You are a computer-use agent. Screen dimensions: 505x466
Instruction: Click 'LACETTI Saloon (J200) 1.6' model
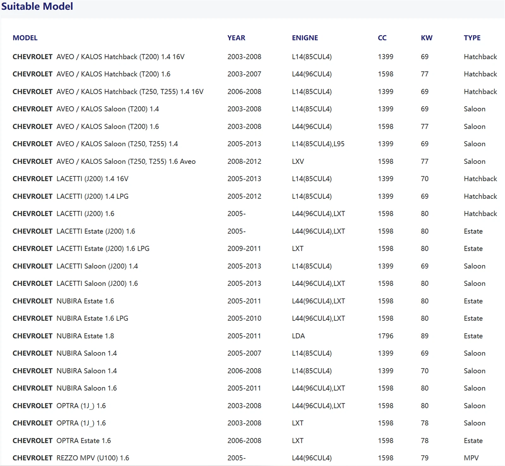pos(97,284)
